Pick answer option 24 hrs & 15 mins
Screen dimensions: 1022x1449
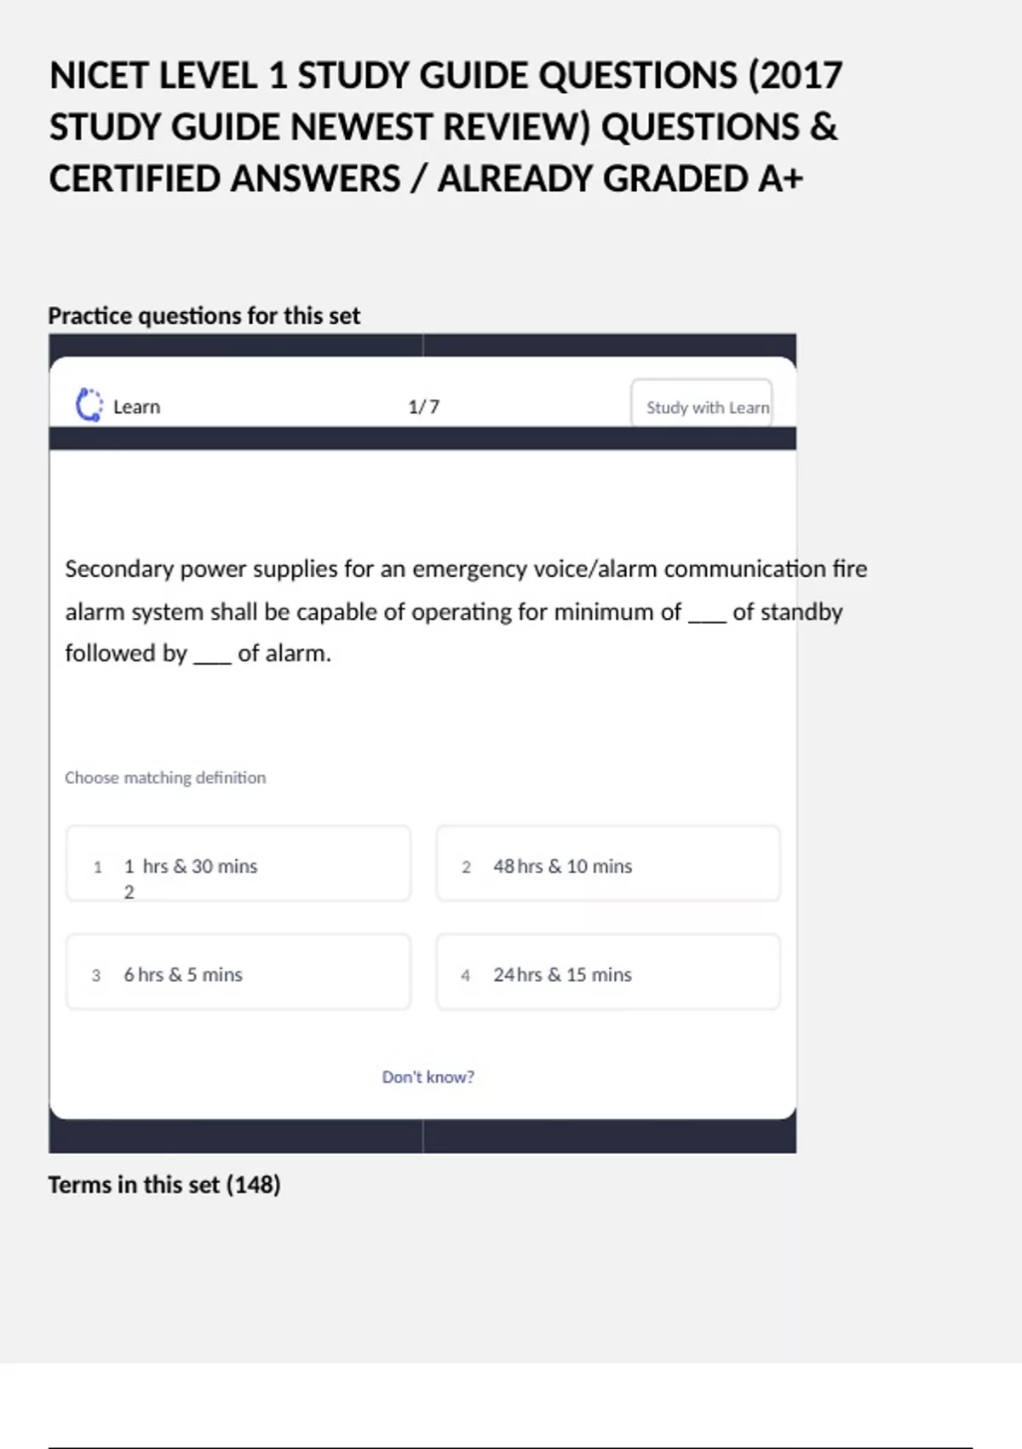pyautogui.click(x=607, y=973)
